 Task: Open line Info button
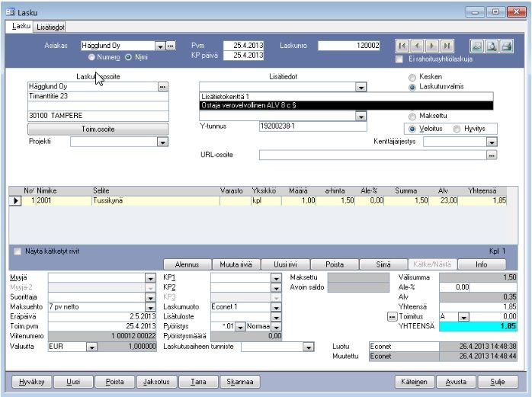[482, 264]
